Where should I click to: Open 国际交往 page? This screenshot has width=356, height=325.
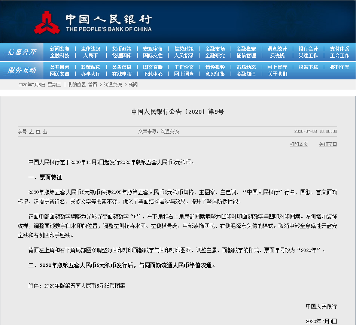point(153,56)
